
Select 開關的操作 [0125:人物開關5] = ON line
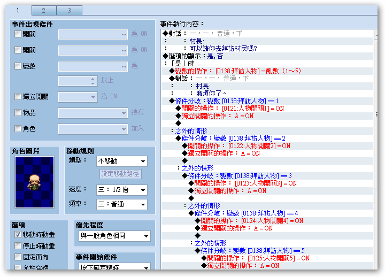267,258
